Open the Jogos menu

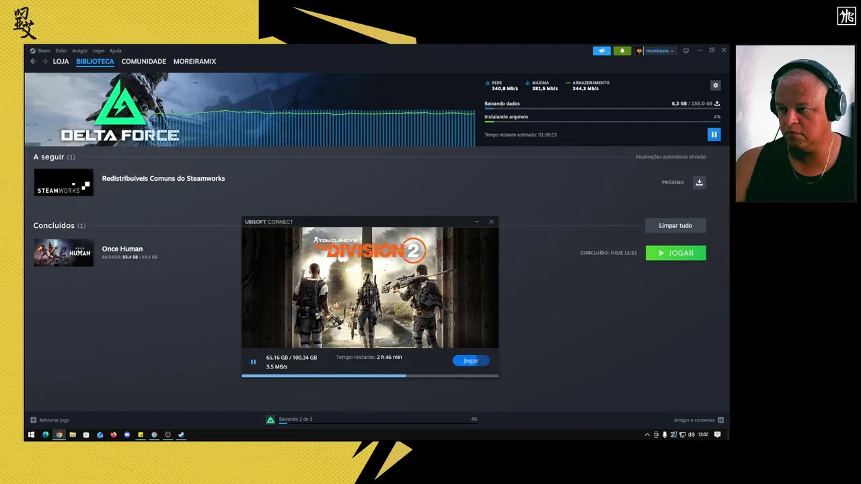tap(98, 50)
